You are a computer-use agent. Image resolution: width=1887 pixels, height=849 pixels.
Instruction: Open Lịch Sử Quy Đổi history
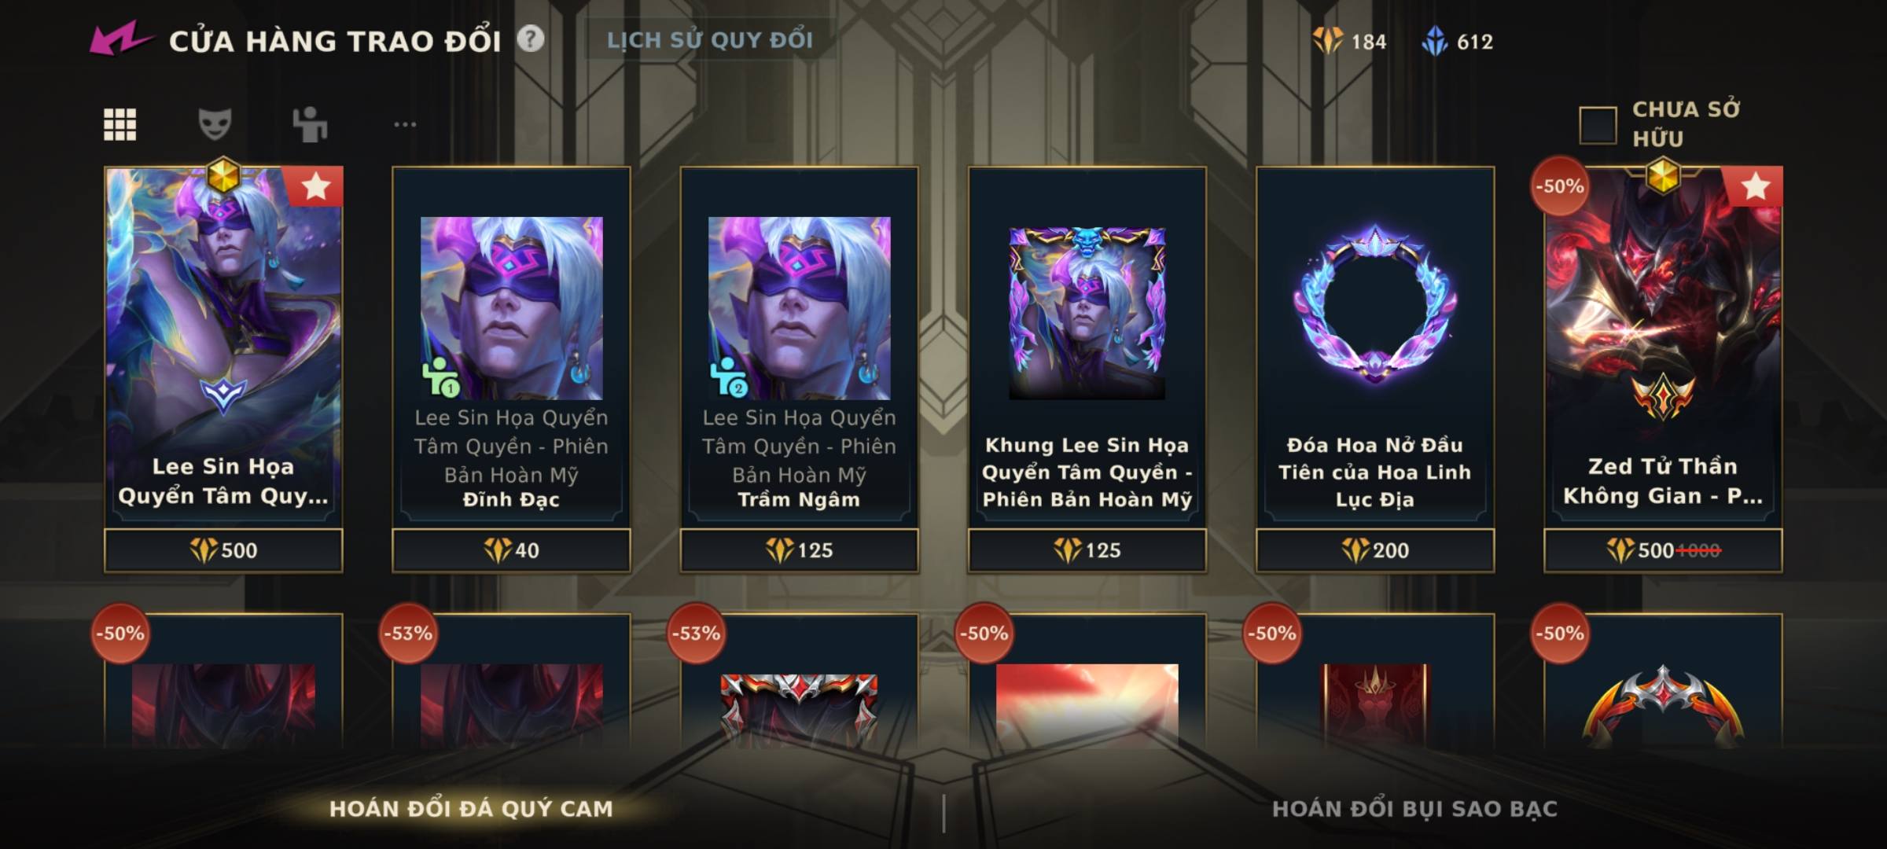pyautogui.click(x=710, y=40)
